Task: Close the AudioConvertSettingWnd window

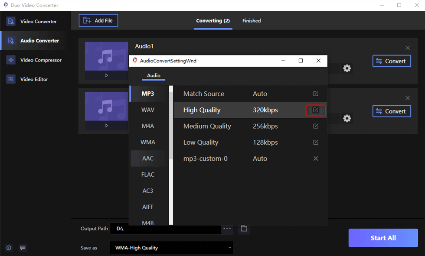Action: (318, 61)
